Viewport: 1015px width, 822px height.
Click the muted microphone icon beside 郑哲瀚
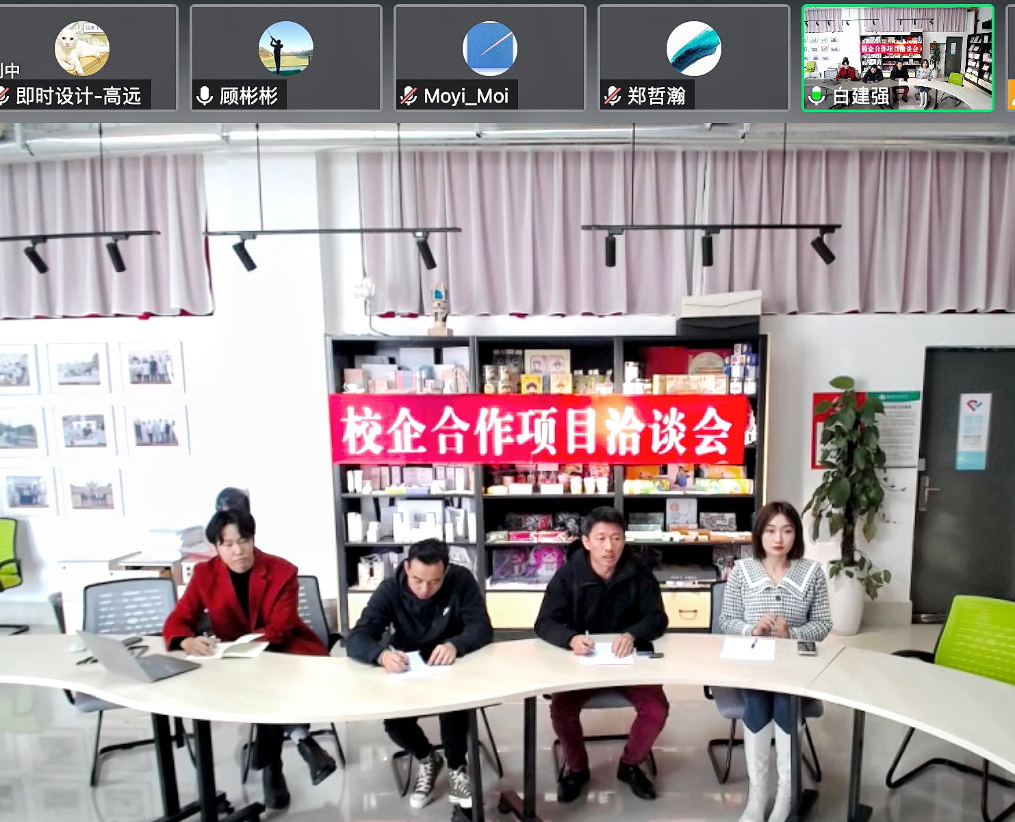point(613,96)
